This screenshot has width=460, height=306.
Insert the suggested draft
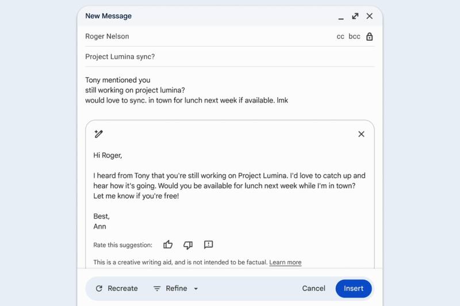pyautogui.click(x=354, y=289)
